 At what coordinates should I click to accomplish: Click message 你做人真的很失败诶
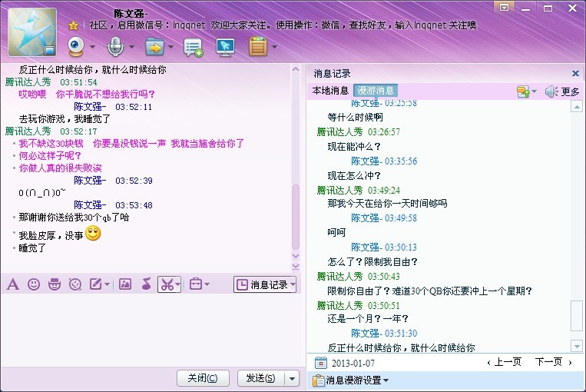(60, 168)
